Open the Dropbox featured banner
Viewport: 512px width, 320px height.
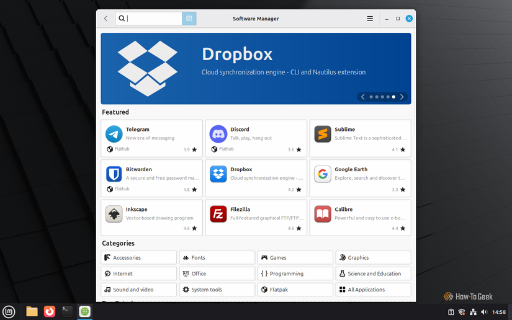pos(256,68)
